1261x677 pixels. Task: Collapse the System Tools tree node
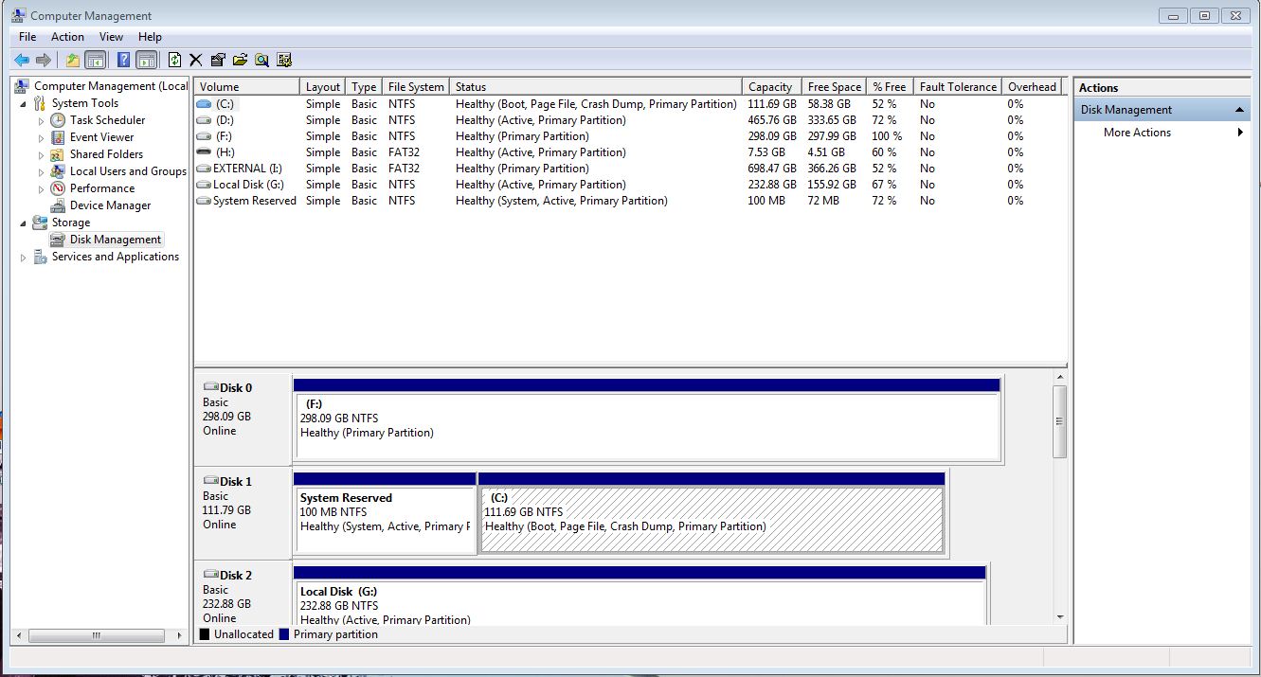(24, 103)
